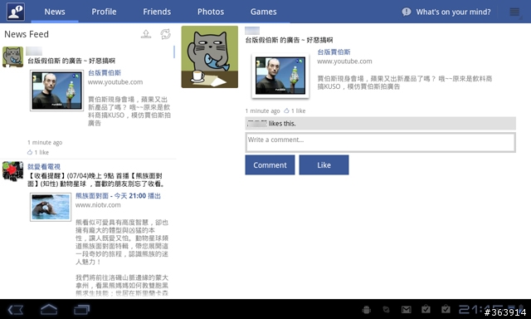Tap the Android home button
This screenshot has width=531, height=319.
tap(49, 310)
